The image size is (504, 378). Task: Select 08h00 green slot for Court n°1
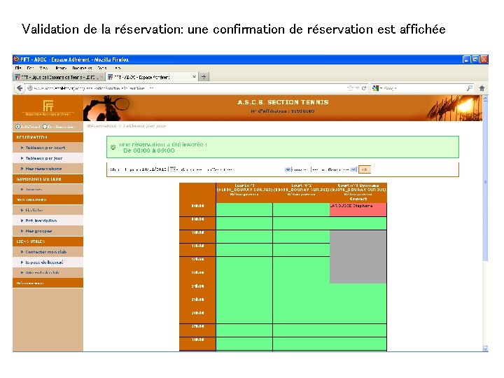click(x=244, y=209)
